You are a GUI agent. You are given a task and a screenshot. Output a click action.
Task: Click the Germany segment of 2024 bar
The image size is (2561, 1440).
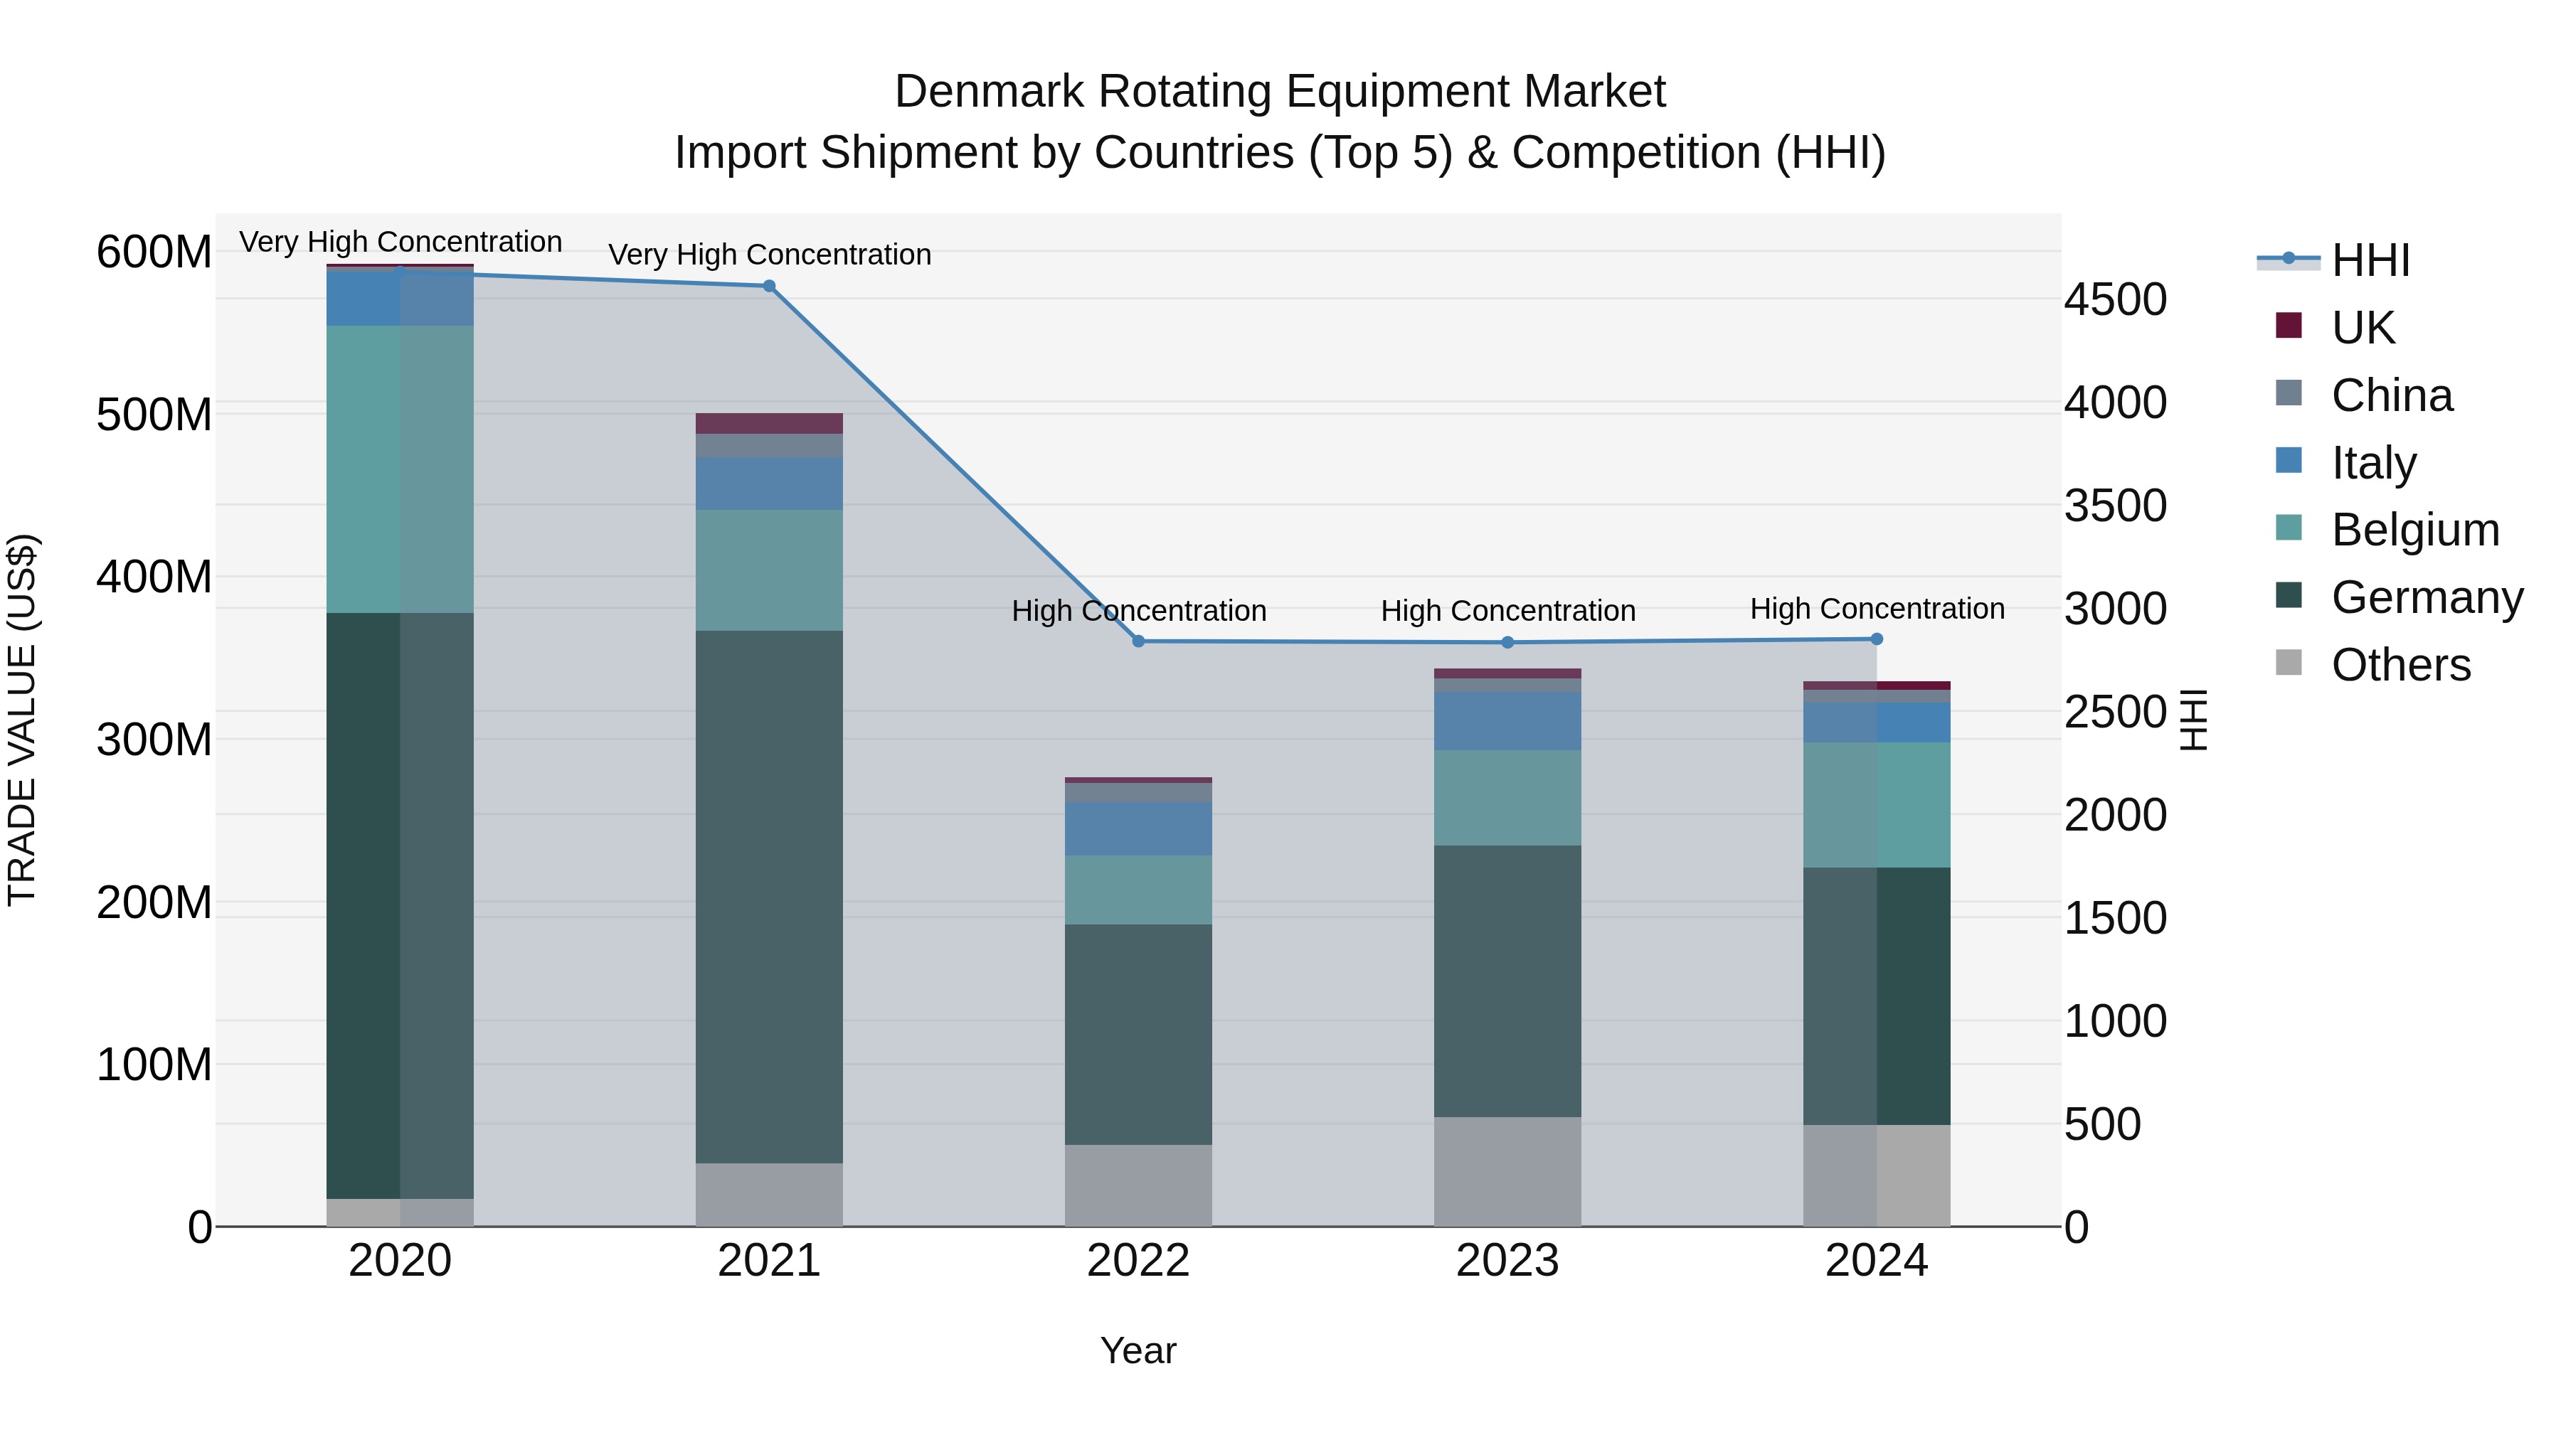[1877, 996]
